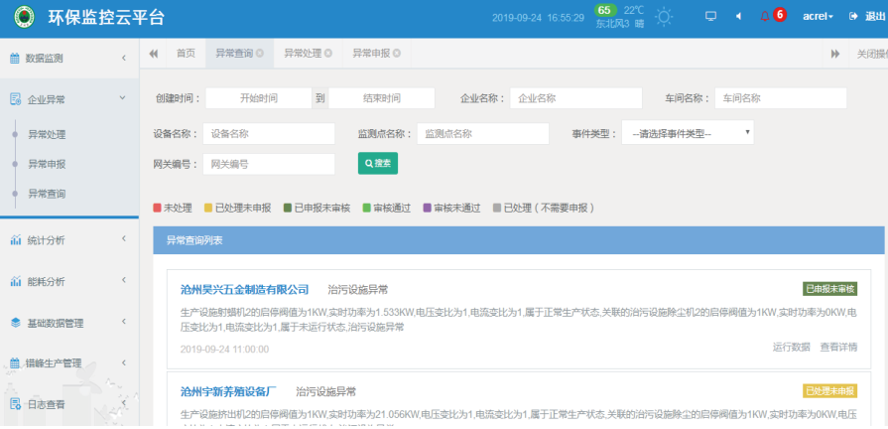This screenshot has height=429, width=888.
Task: Click the sound speaker icon in header
Action: (x=737, y=17)
